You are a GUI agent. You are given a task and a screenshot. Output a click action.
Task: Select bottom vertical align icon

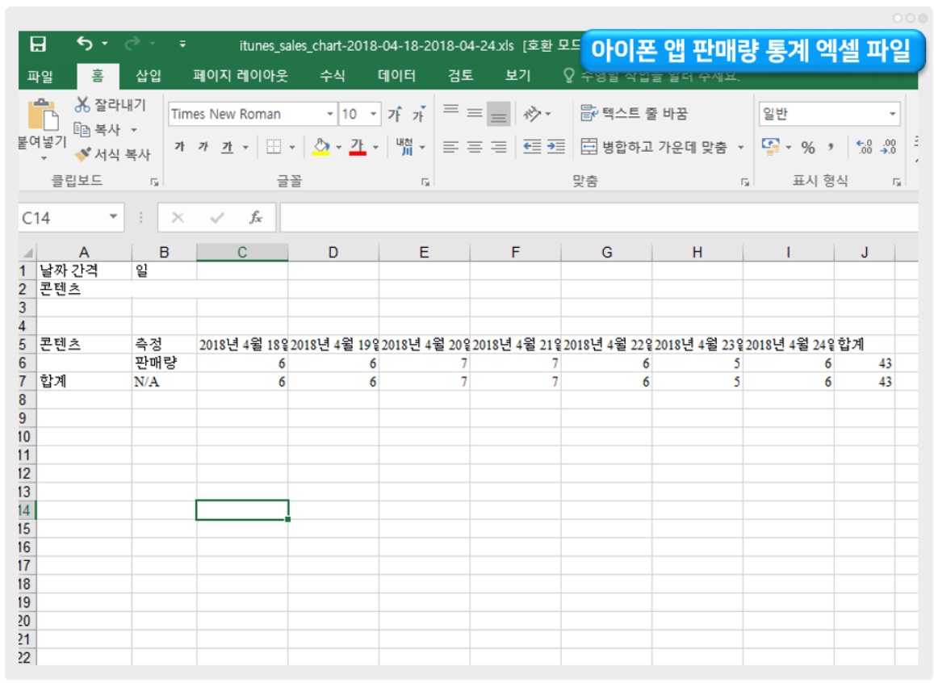click(x=499, y=115)
